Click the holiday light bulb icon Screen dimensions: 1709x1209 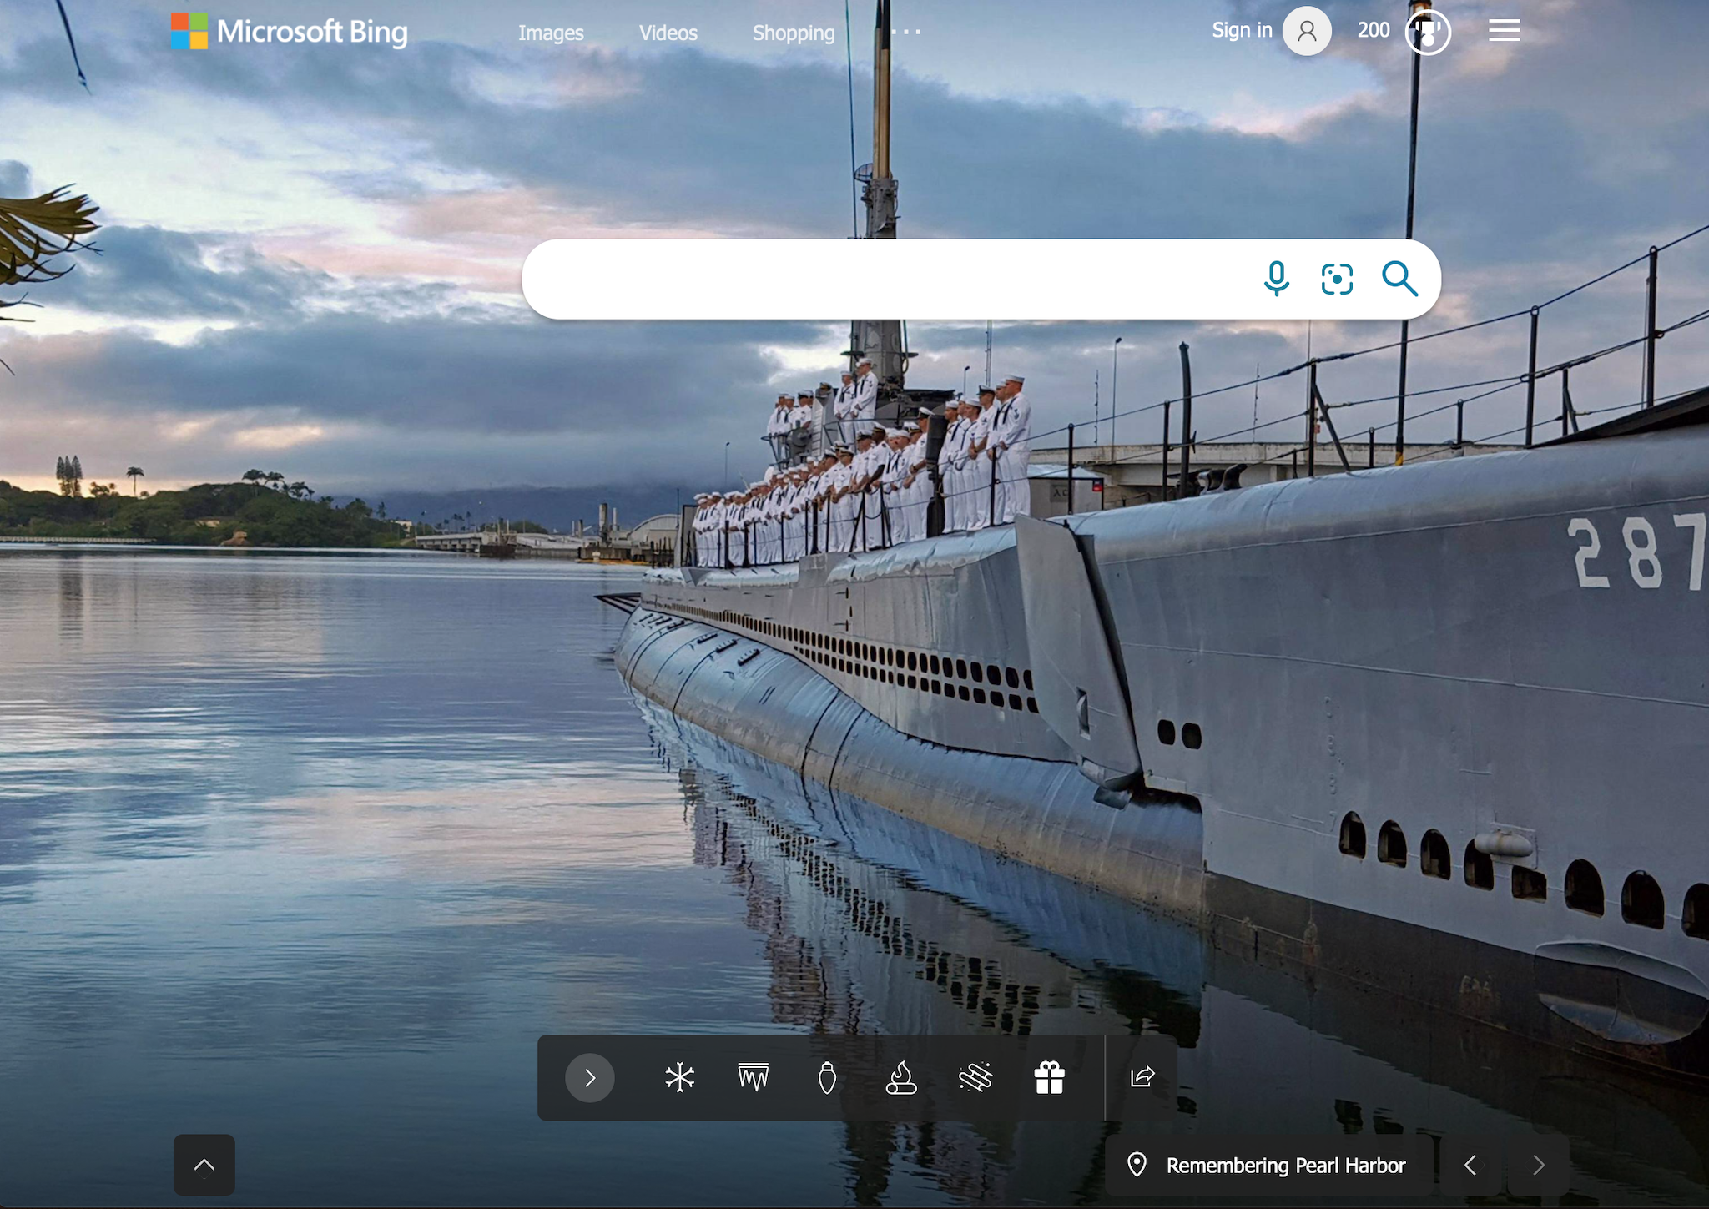(827, 1077)
